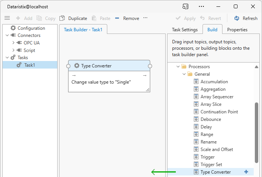Image resolution: width=262 pixels, height=177 pixels.
Task: Click the Refresh button label
Action: (x=250, y=18)
